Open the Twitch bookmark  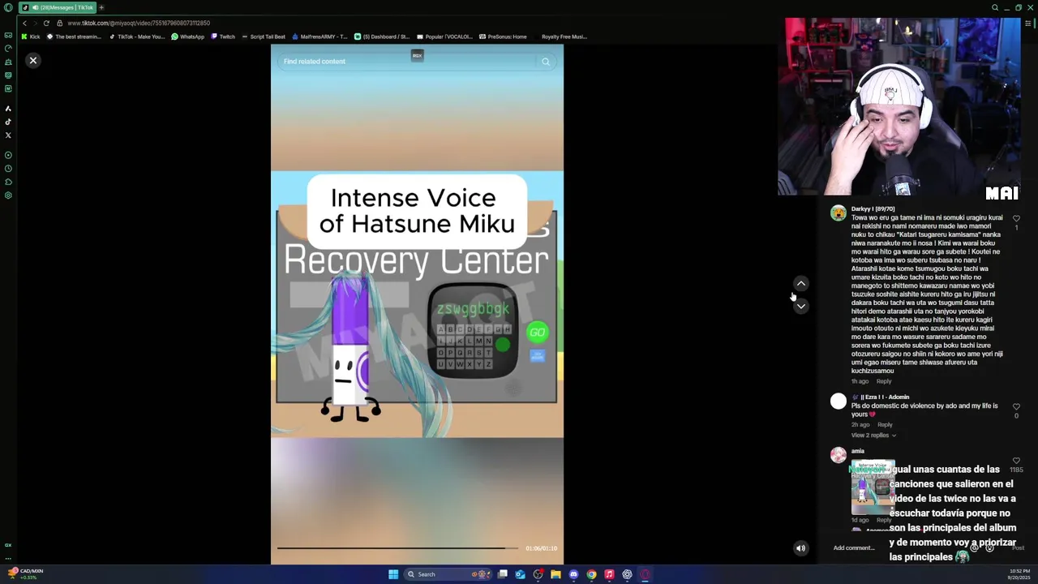223,36
